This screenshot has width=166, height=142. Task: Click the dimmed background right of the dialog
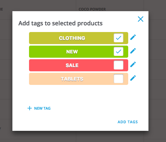pos(157,71)
